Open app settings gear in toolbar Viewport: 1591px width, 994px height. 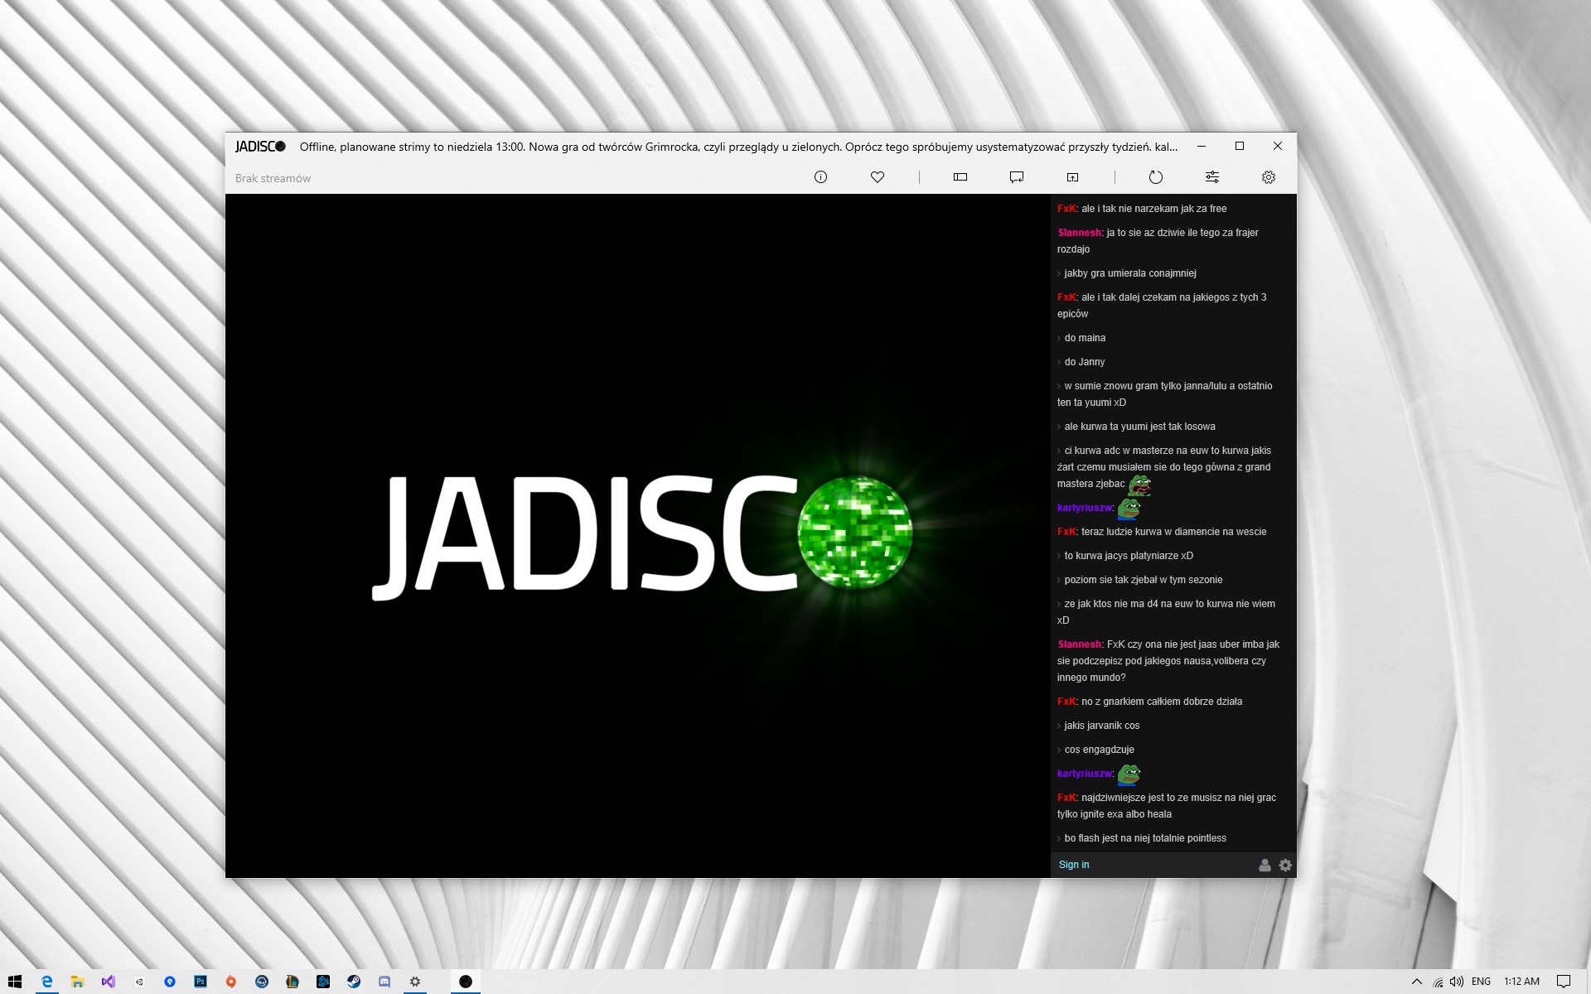point(1269,177)
